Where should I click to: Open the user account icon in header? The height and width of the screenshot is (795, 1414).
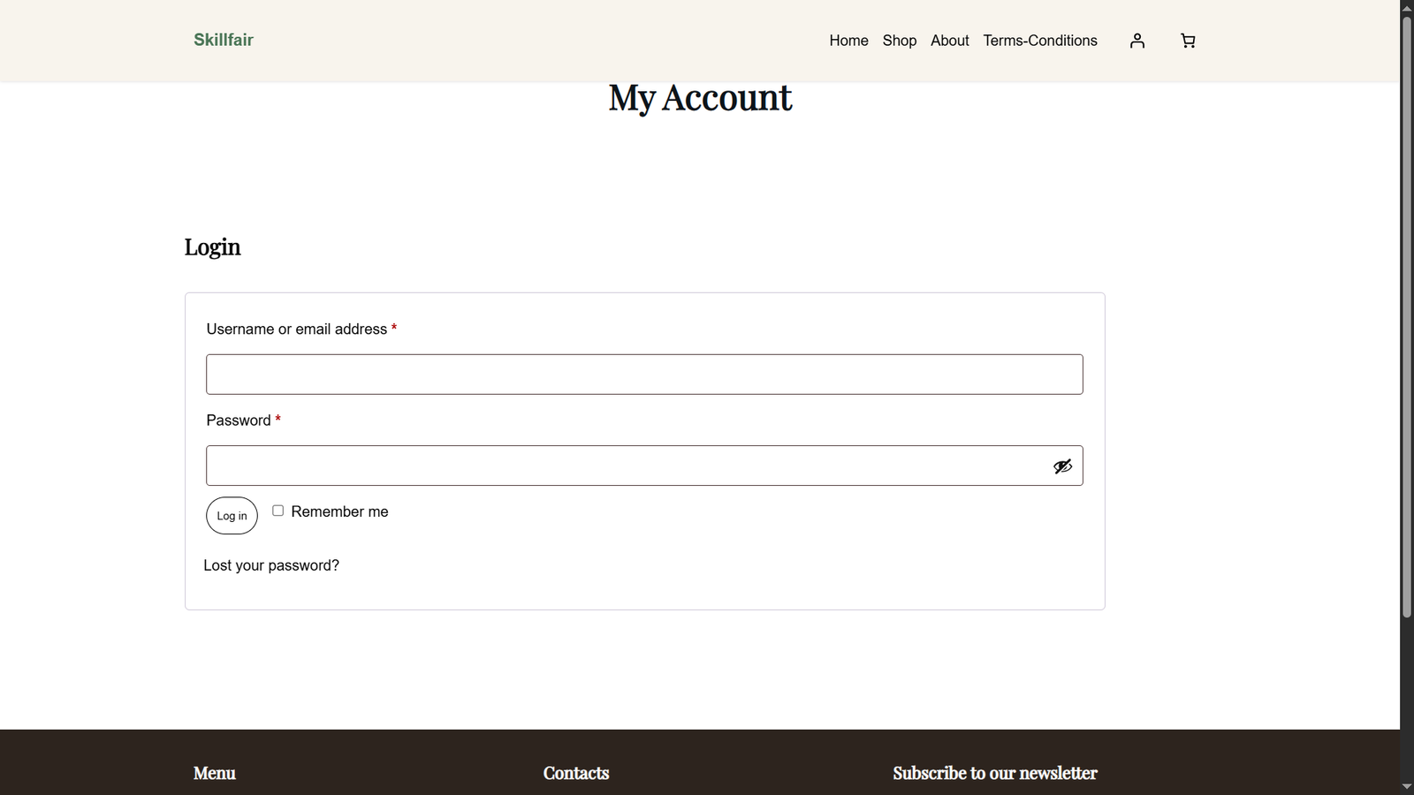click(x=1137, y=41)
